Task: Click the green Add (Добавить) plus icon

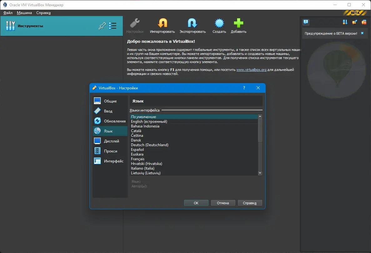Action: coord(238,23)
